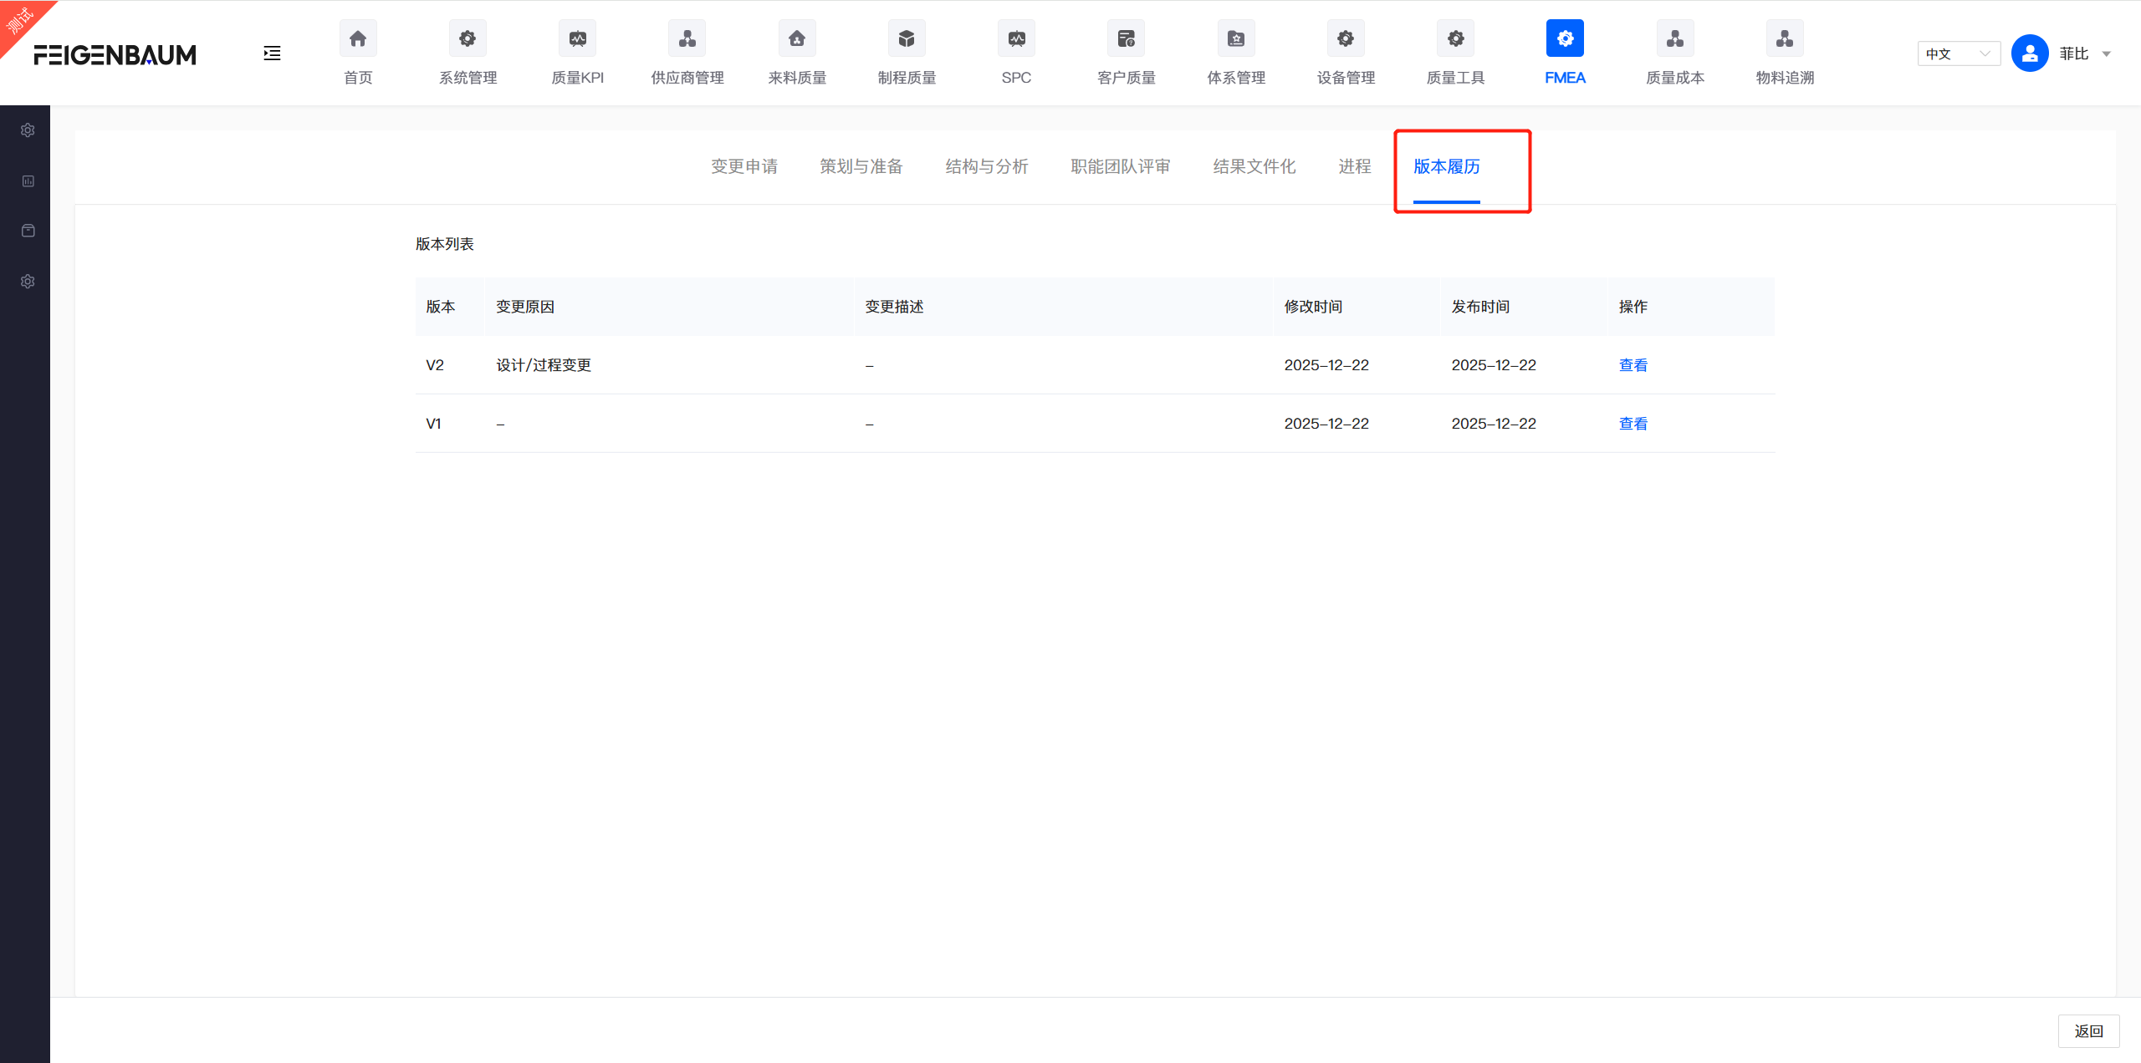Switch to the 结构与分析 tab

point(986,166)
